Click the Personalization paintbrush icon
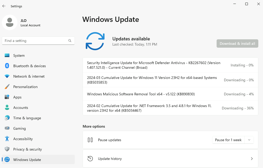 (x=7, y=87)
